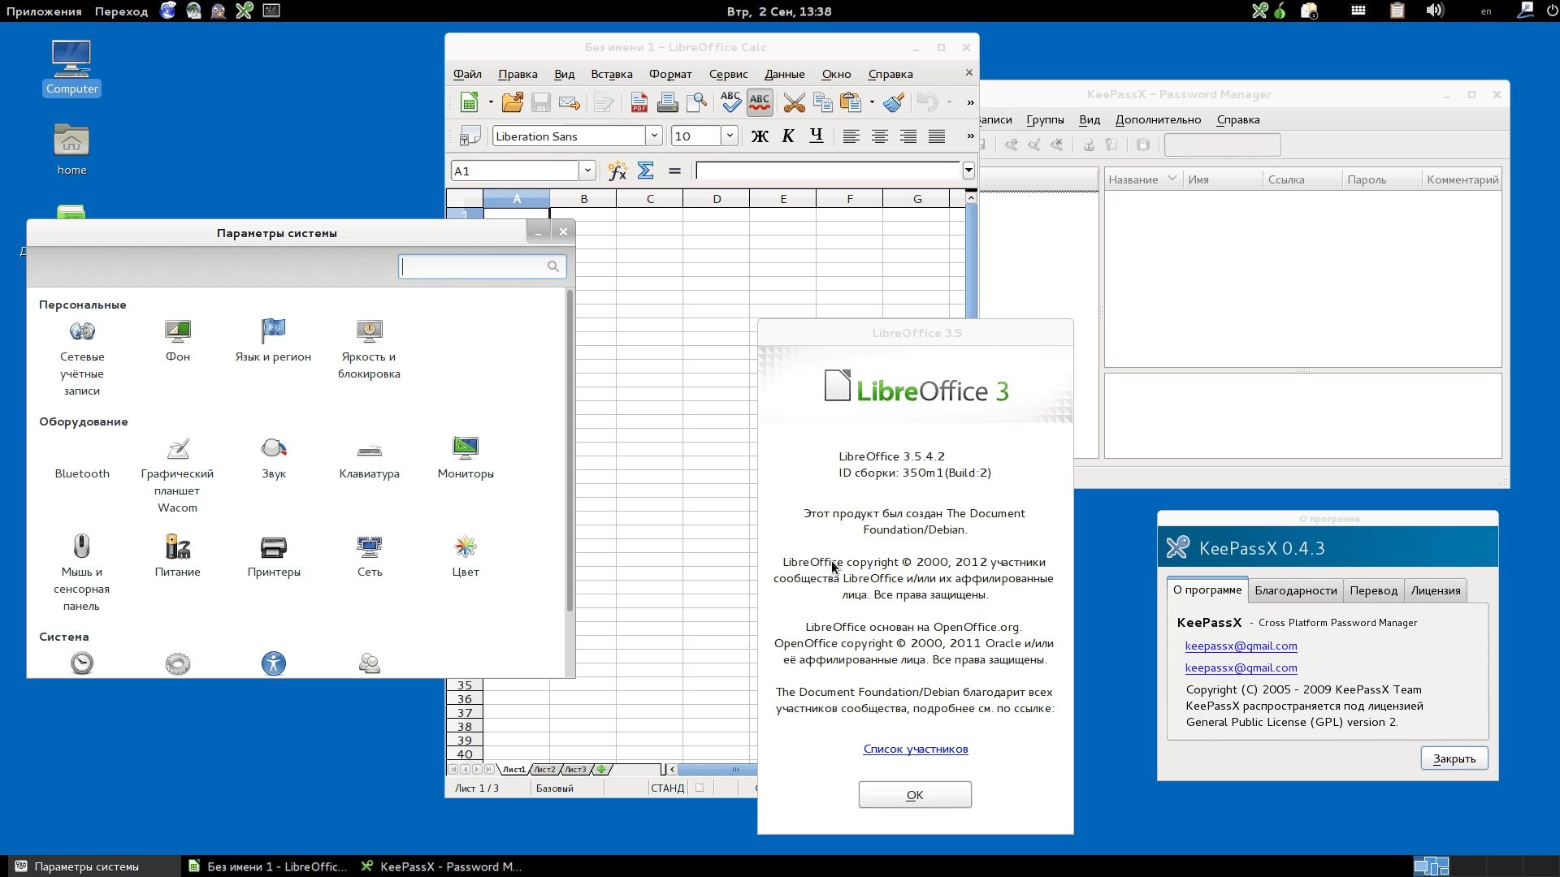
Task: Add new sheet with green plus tab
Action: (x=601, y=769)
